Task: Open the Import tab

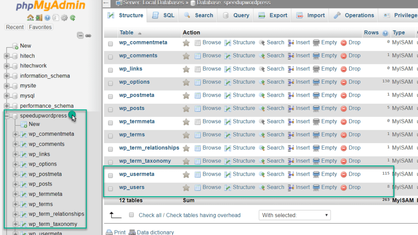Action: coord(311,16)
